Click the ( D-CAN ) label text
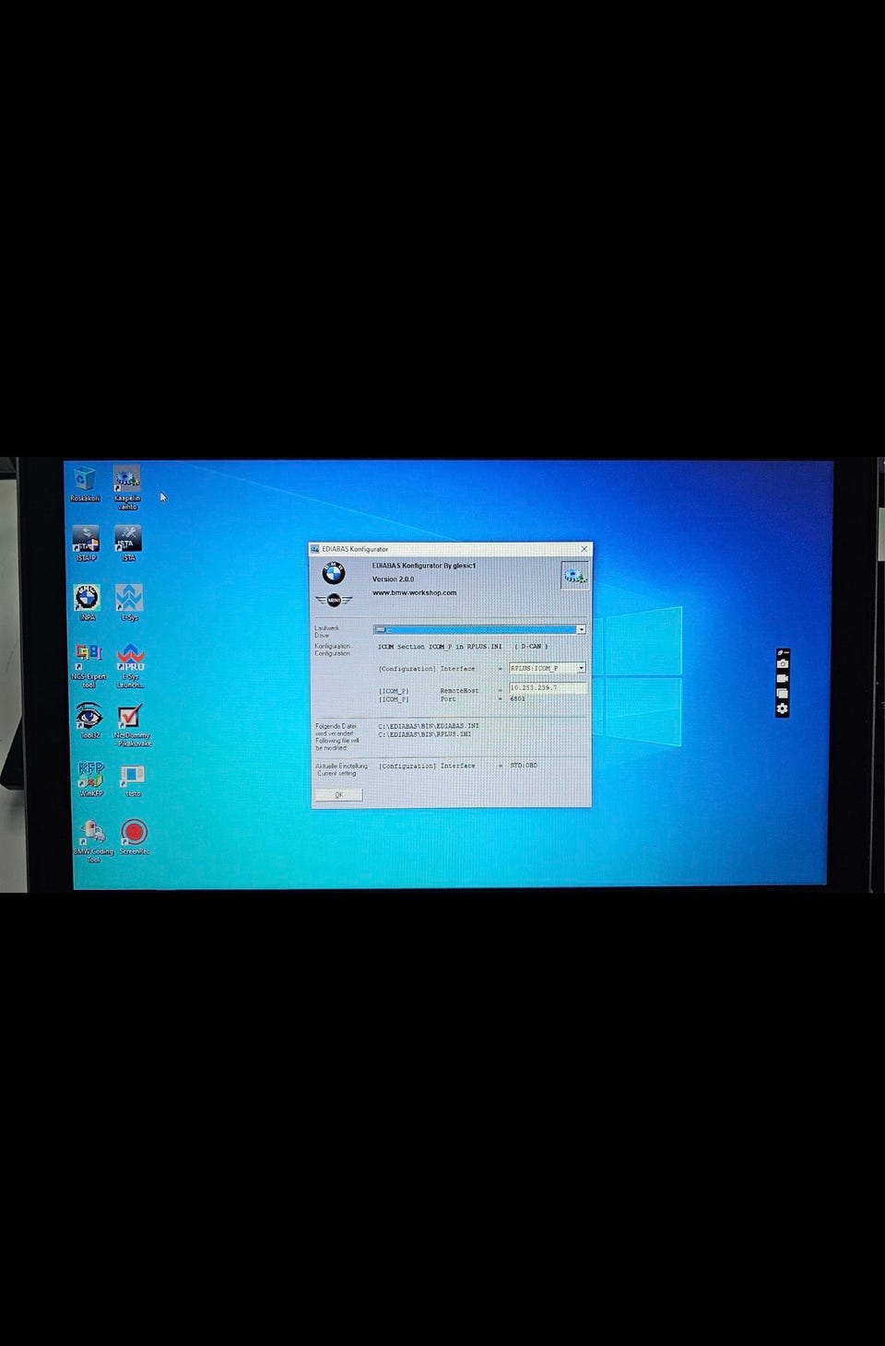885x1346 pixels. 531,646
